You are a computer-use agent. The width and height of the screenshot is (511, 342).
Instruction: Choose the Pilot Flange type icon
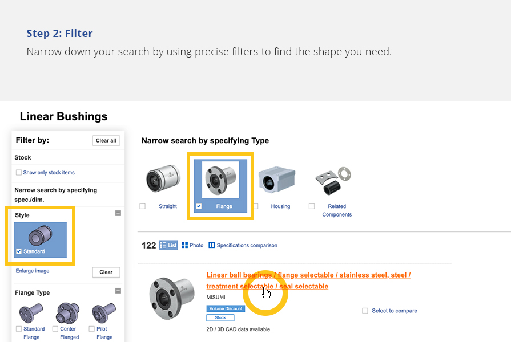pyautogui.click(x=103, y=313)
